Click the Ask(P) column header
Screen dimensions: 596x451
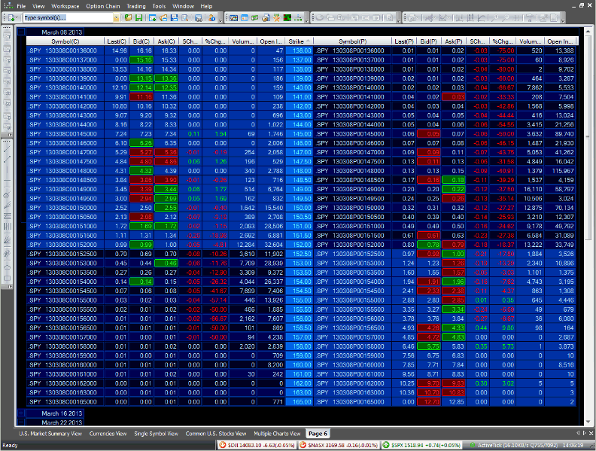(454, 41)
